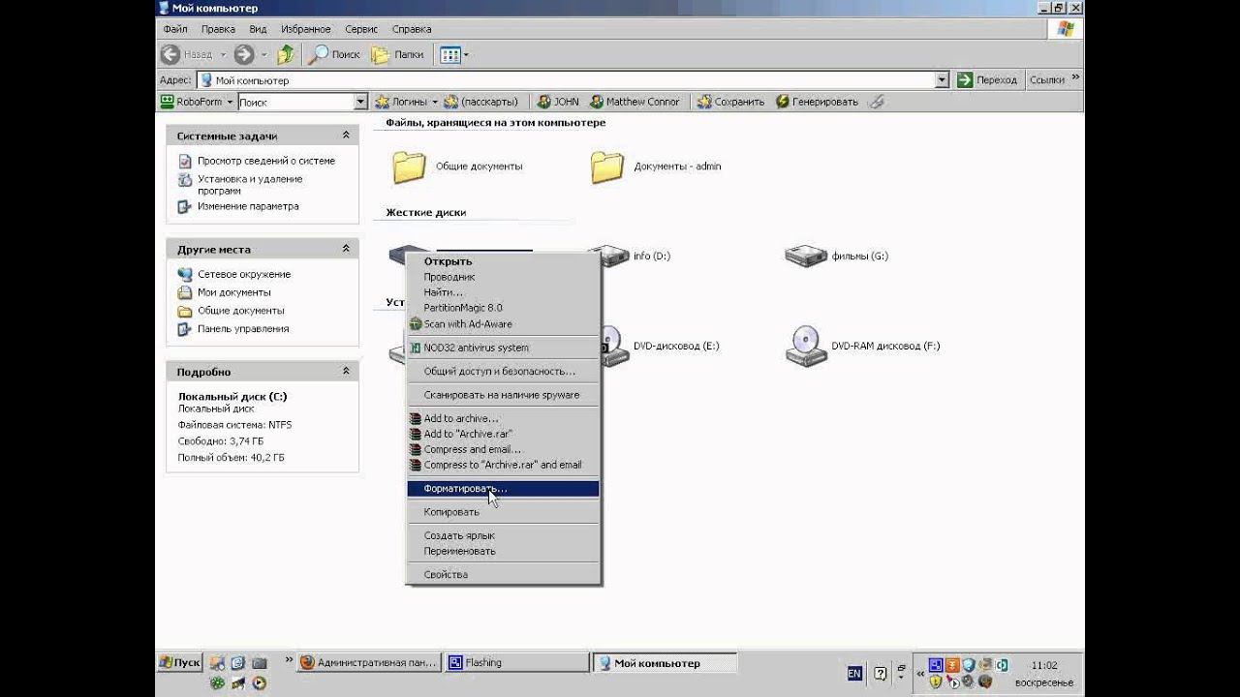1240x697 pixels.
Task: Open the Ссылки links toolbar
Action: point(1047,80)
